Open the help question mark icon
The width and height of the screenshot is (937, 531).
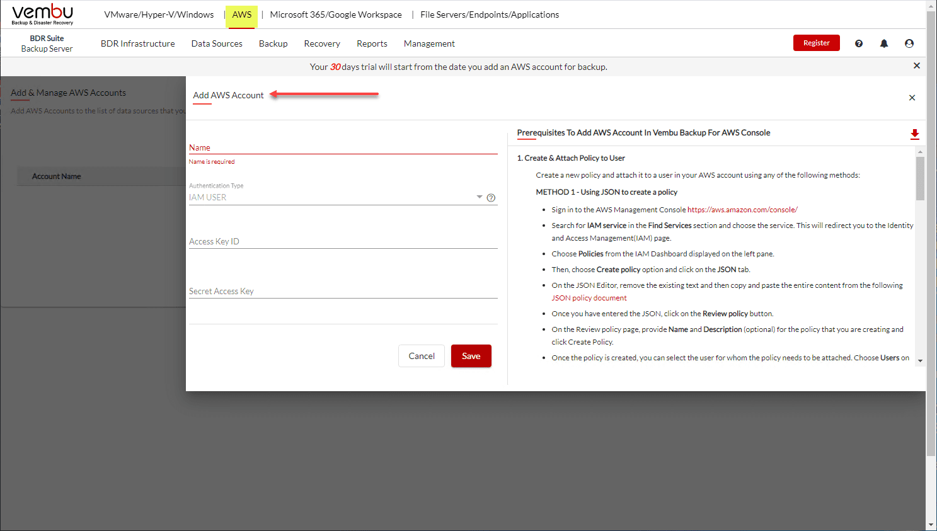pyautogui.click(x=859, y=43)
